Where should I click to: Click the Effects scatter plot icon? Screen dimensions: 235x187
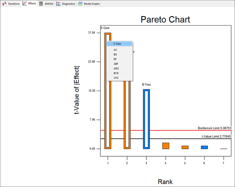pyautogui.click(x=25, y=4)
